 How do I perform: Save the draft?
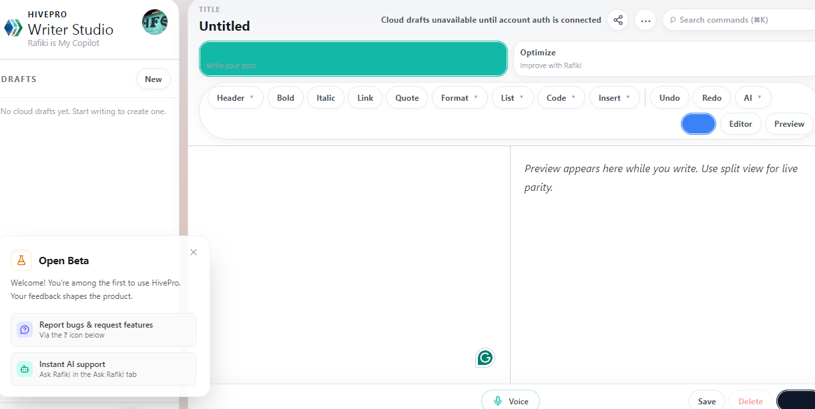coord(707,401)
